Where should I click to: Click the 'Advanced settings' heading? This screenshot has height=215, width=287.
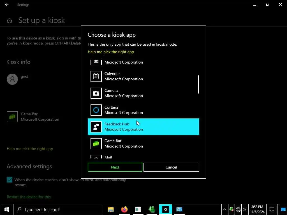pyautogui.click(x=29, y=166)
